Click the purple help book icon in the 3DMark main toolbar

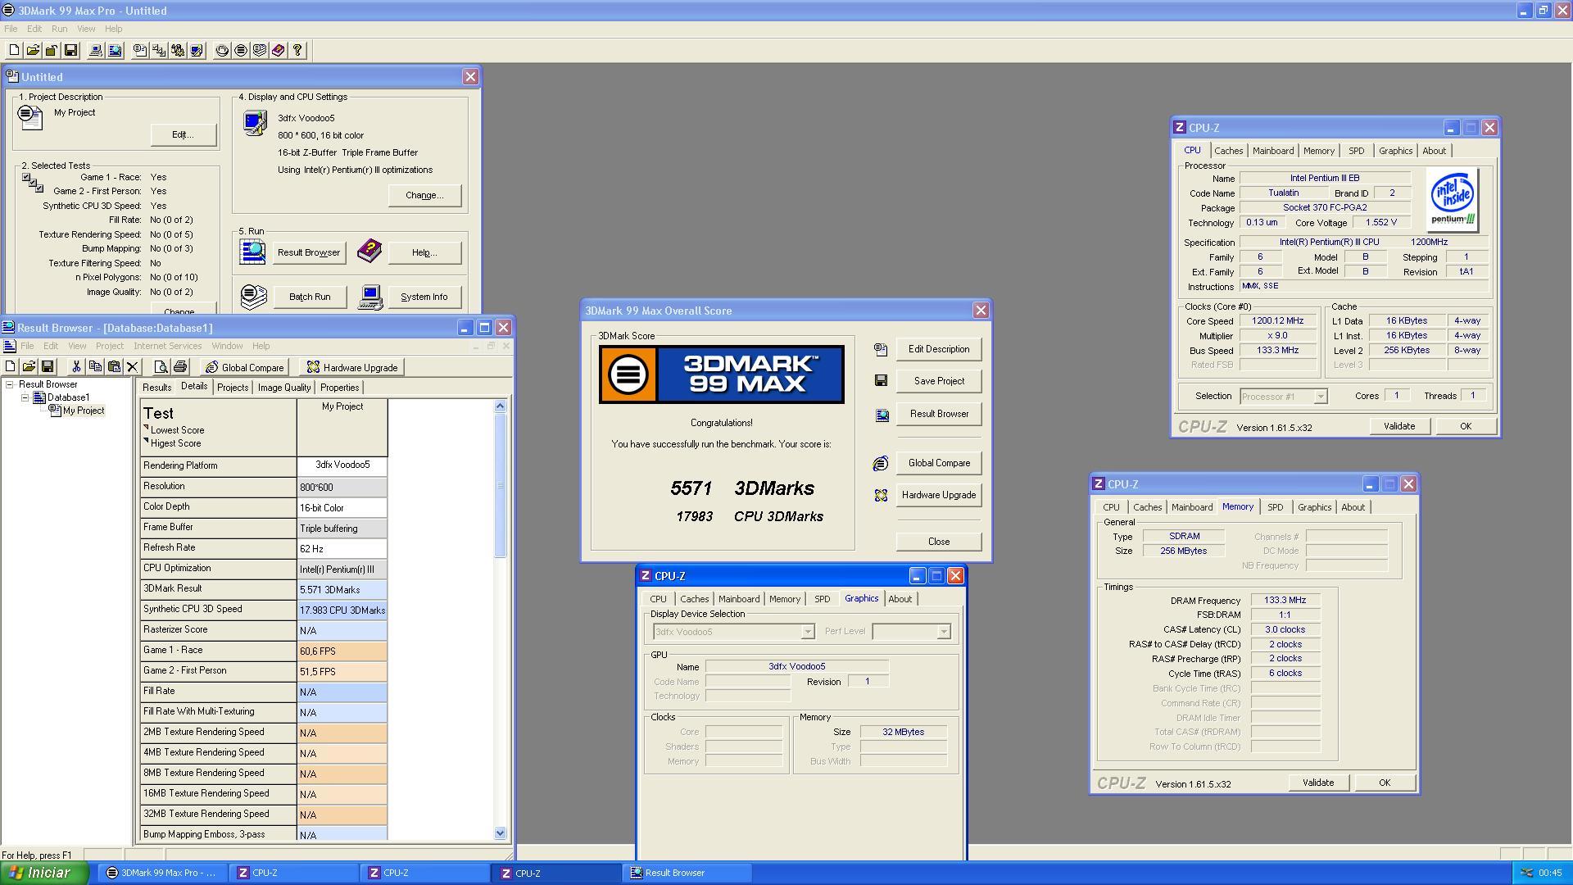coord(279,51)
